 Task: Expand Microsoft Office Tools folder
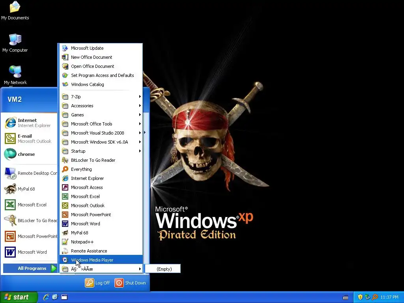point(101,124)
